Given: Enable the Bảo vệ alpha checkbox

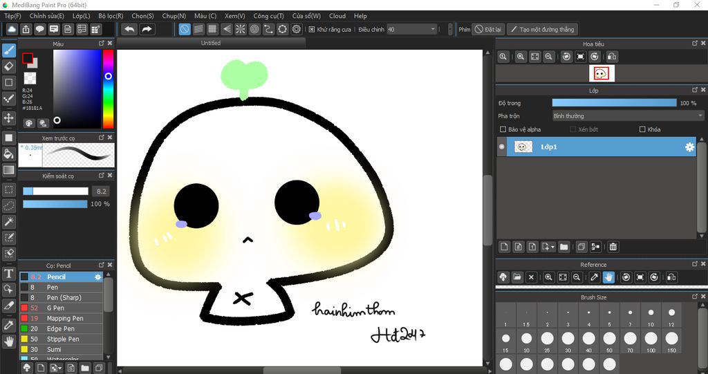Looking at the screenshot, I should (503, 129).
